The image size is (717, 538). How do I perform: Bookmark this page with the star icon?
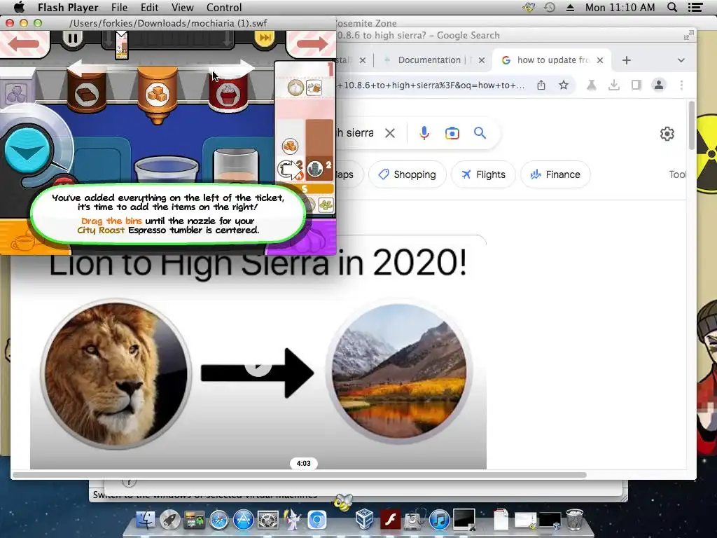564,85
